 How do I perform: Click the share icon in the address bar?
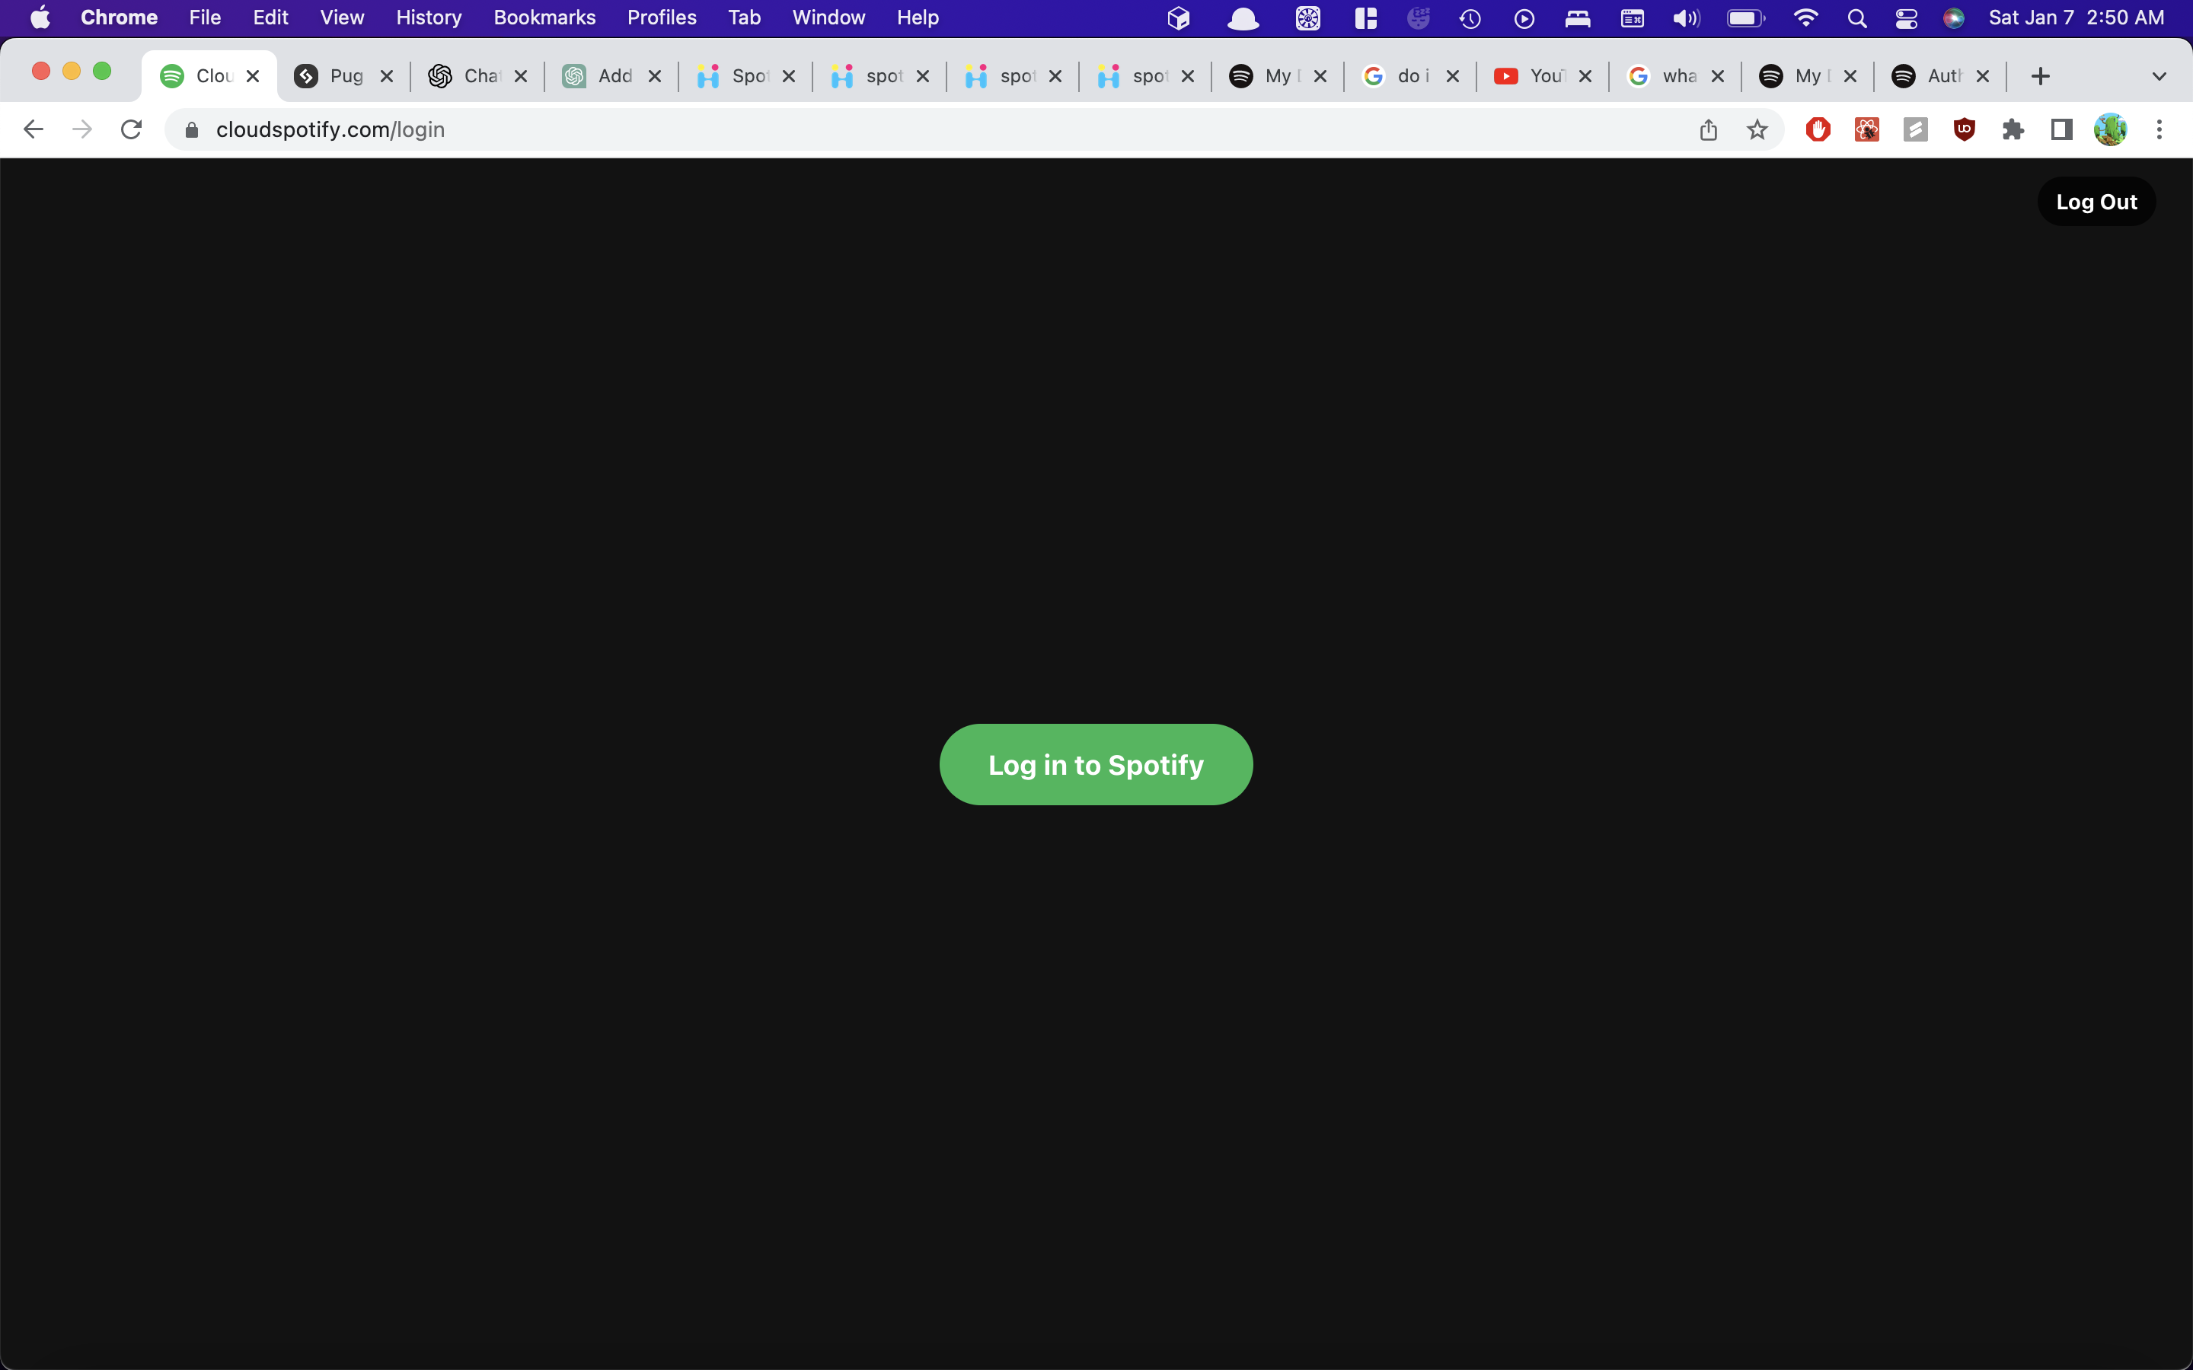coord(1709,129)
